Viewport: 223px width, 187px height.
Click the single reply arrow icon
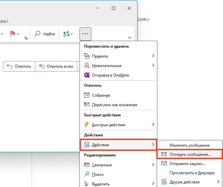(x=10, y=66)
